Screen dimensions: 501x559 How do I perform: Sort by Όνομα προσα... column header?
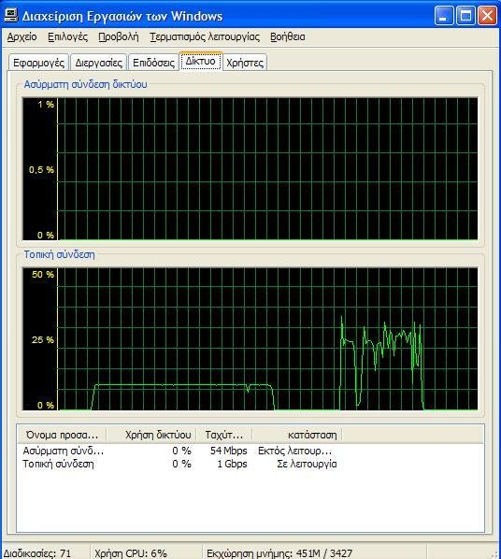(62, 435)
